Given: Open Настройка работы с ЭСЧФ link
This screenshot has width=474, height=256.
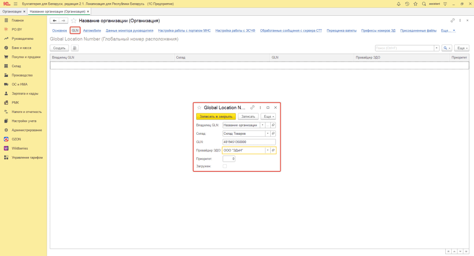Looking at the screenshot, I should 235,31.
